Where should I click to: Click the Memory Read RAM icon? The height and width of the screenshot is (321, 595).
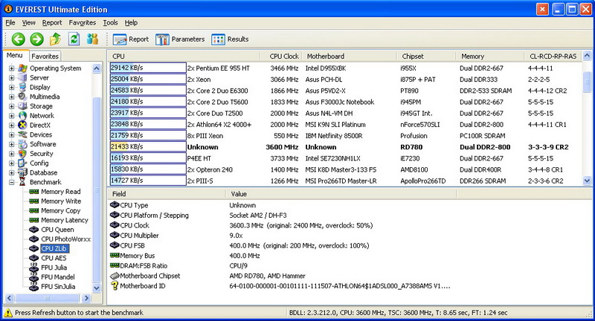[33, 192]
